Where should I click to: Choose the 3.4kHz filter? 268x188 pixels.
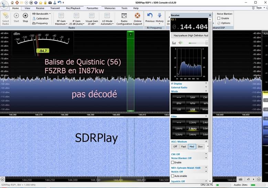click(192, 135)
